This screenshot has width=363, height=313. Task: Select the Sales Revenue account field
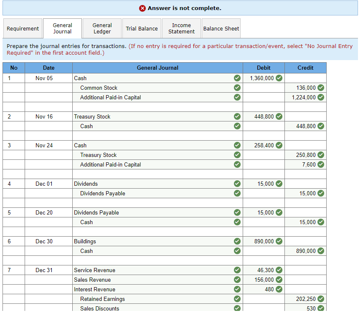pos(157,280)
